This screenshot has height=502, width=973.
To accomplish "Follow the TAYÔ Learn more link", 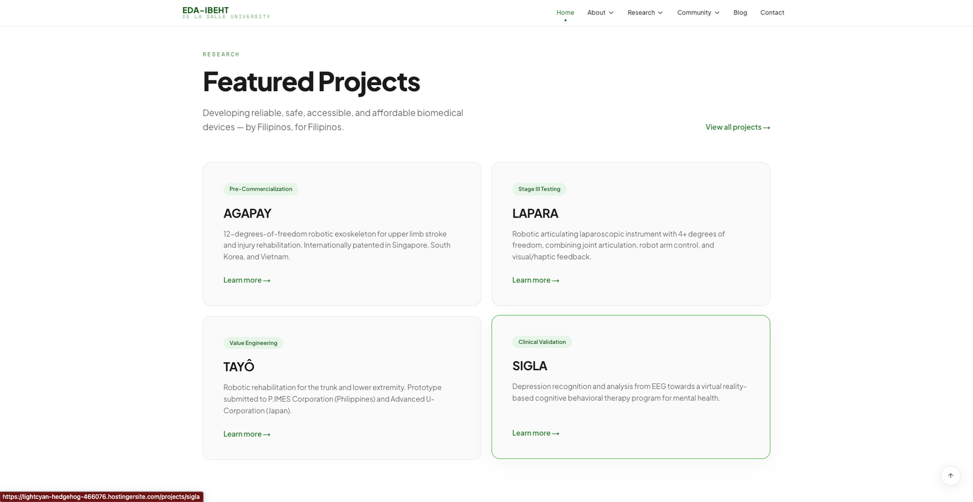I will [246, 434].
